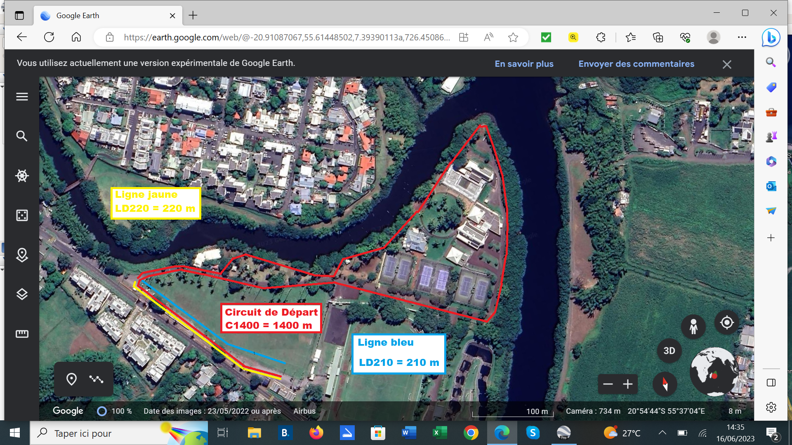Viewport: 792px width, 445px height.
Task: Click the fly to my location button
Action: coord(727,323)
